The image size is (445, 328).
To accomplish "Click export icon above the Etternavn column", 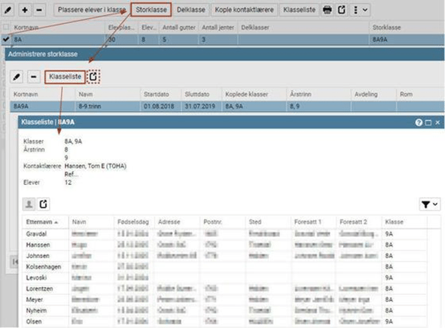I will 43,205.
